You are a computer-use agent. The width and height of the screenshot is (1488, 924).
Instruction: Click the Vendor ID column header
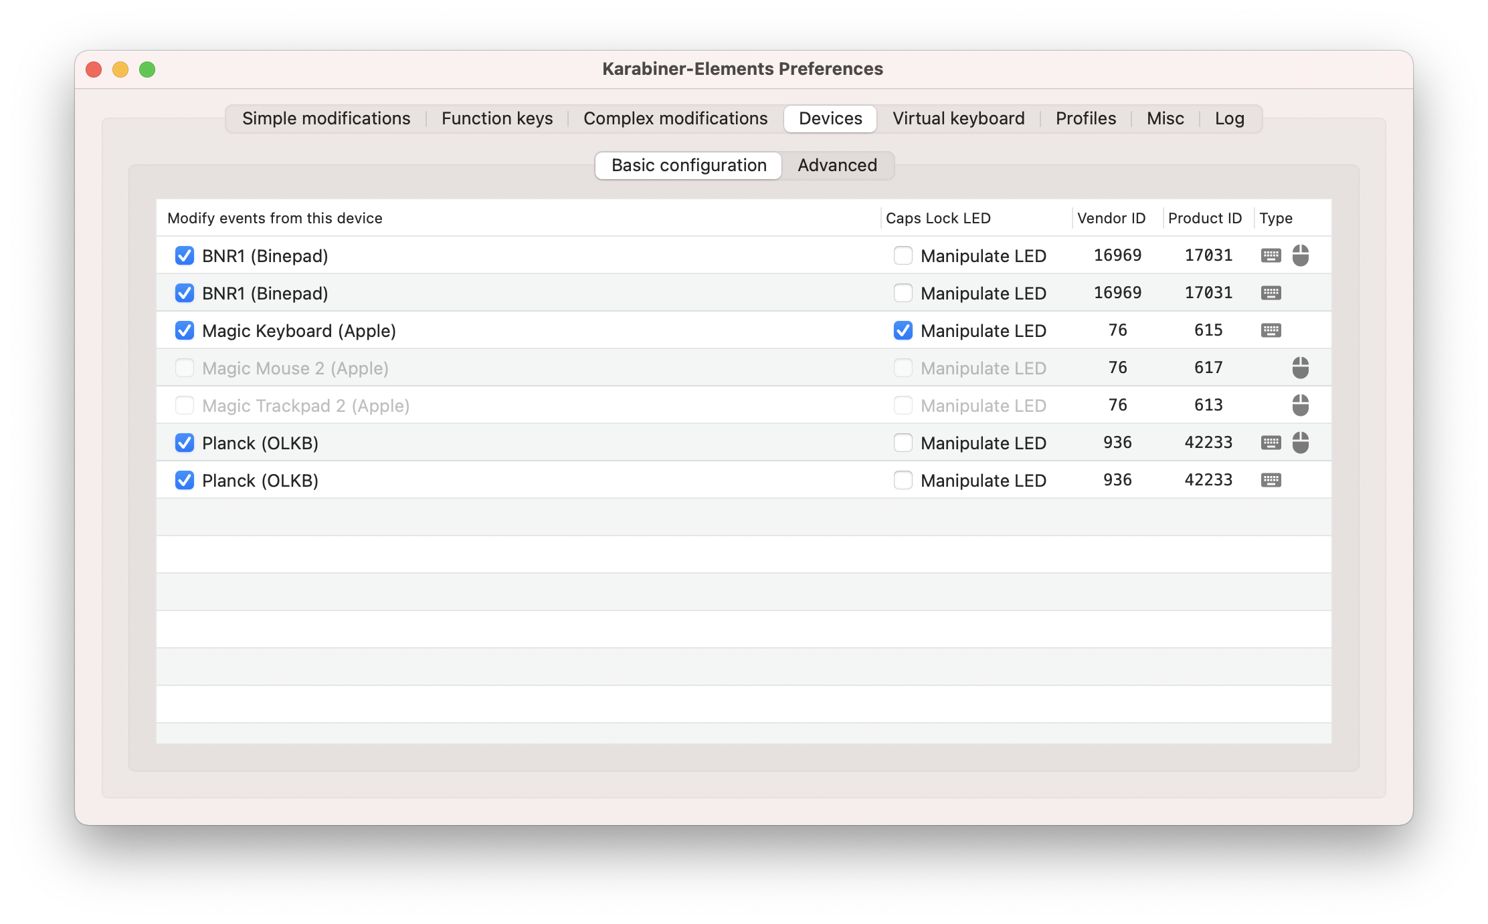pyautogui.click(x=1111, y=218)
